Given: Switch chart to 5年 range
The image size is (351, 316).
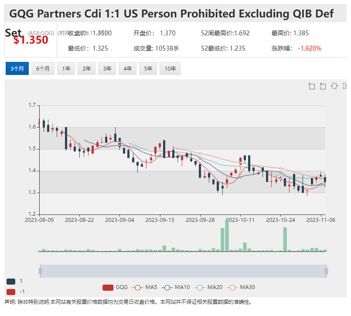Looking at the screenshot, I should (x=148, y=69).
